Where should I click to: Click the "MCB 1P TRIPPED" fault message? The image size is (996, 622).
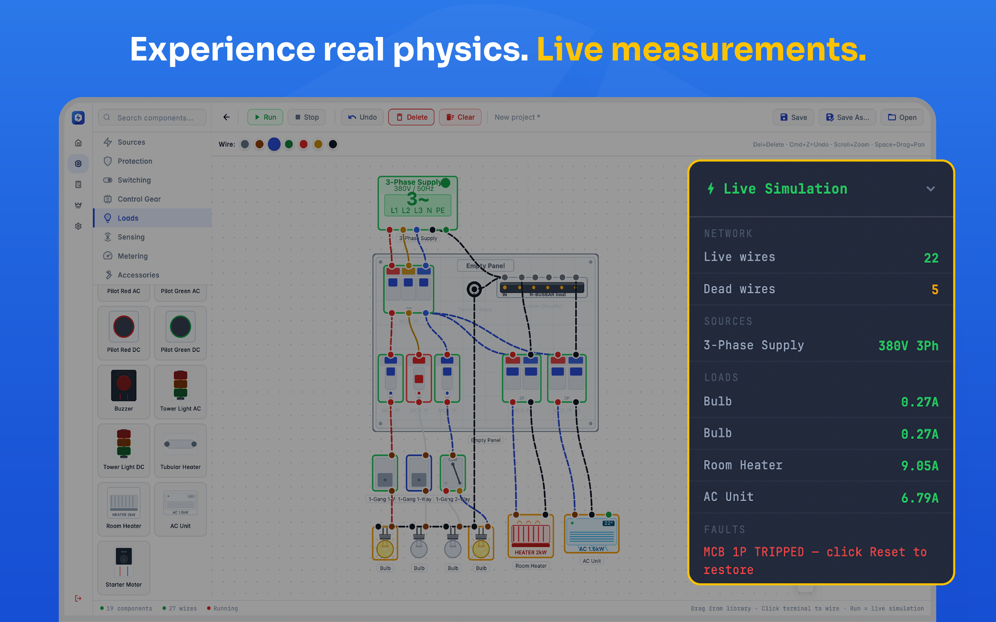(x=815, y=561)
